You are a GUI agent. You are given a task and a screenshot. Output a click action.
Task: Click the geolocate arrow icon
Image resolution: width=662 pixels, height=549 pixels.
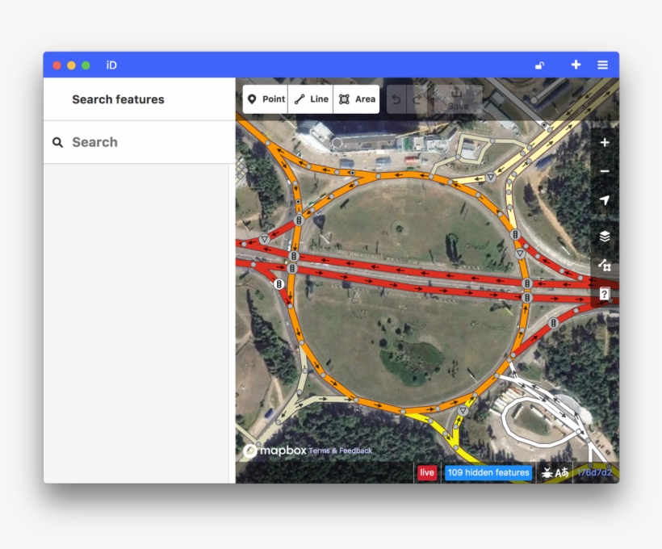click(605, 200)
